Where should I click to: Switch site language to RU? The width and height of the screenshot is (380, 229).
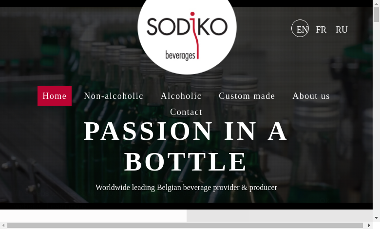click(342, 30)
